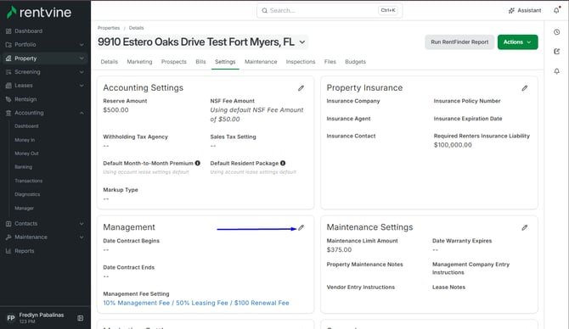Edit the Accounting Settings pencil icon

[301, 88]
